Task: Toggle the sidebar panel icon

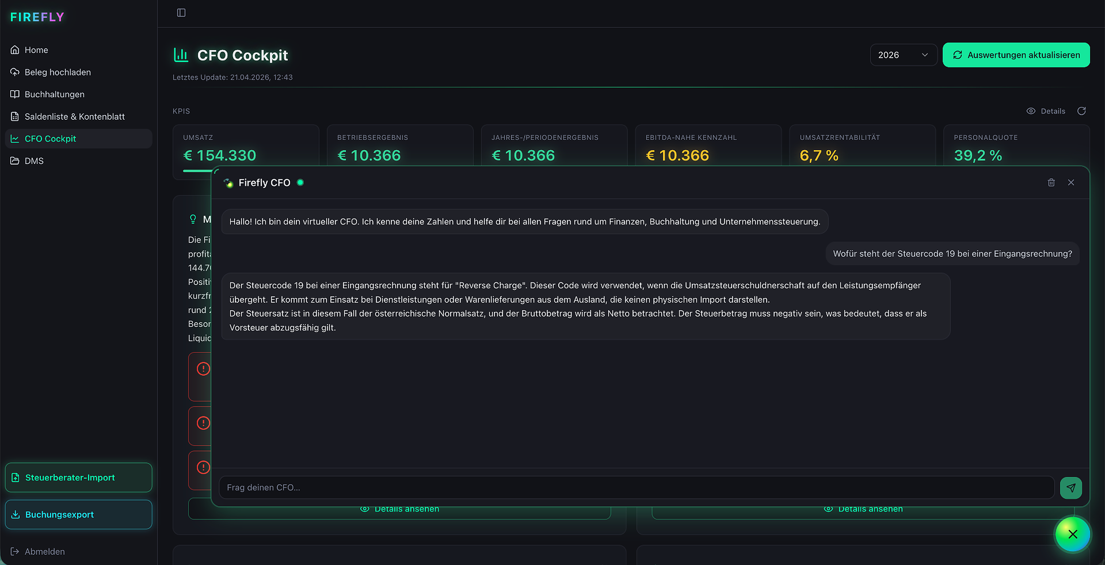Action: click(x=181, y=13)
